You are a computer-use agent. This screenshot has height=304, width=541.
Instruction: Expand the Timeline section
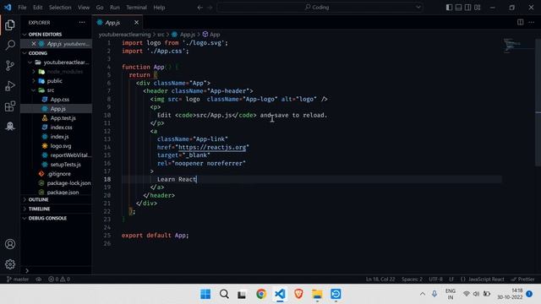click(57, 209)
